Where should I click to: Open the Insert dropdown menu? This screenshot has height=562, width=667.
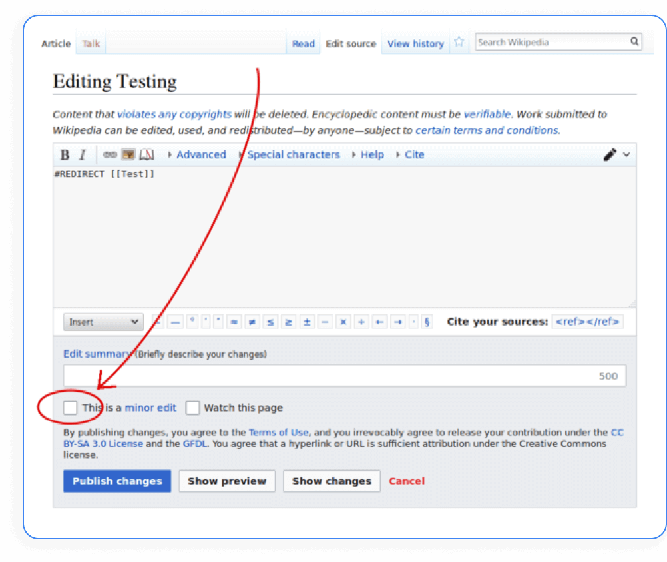click(103, 322)
